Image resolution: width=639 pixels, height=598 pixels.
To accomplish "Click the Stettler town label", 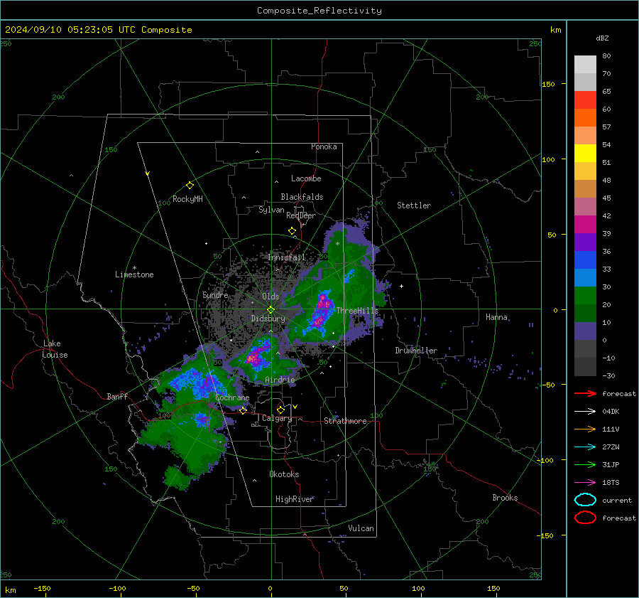I will click(414, 205).
